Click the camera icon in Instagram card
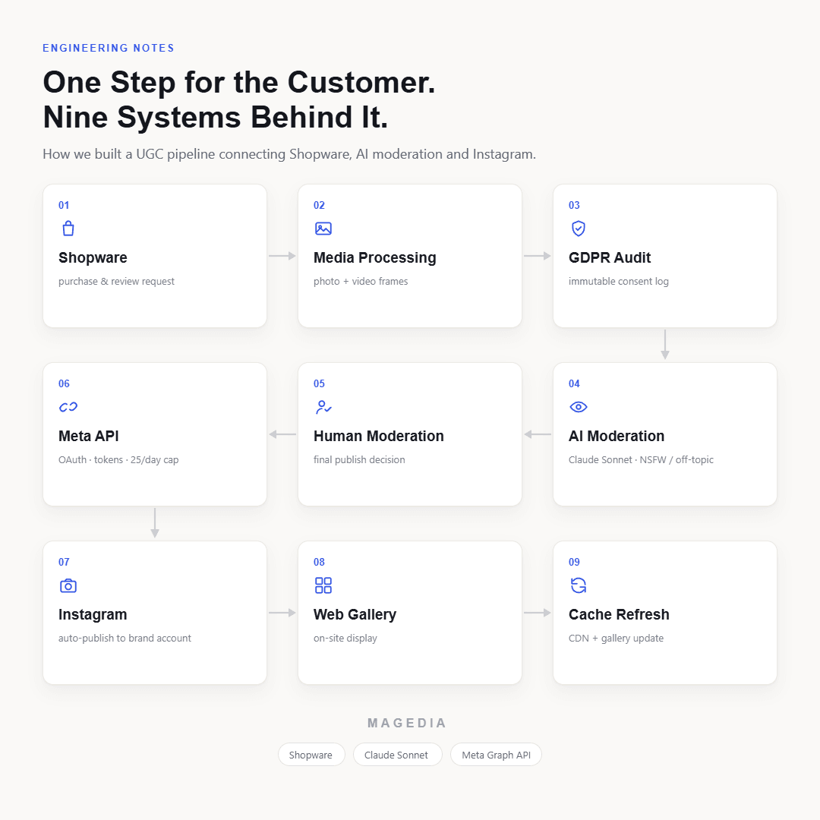 point(68,585)
